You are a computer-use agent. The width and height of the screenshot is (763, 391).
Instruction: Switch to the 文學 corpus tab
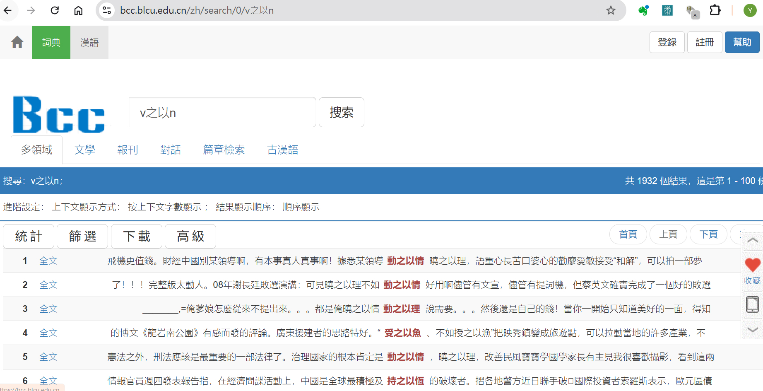click(85, 150)
